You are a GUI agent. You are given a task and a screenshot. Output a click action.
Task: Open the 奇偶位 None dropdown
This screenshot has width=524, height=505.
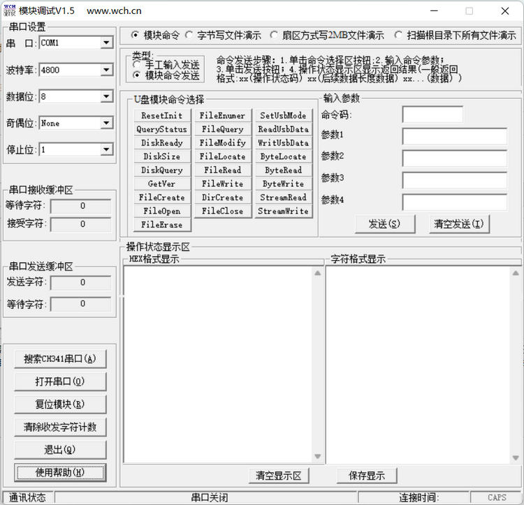[x=106, y=123]
